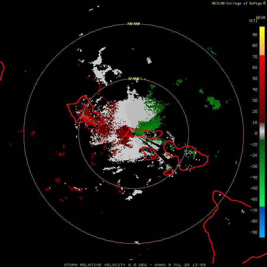Pick the bright green -60 colorbar segment
Image resolution: width=267 pixels, height=267 pixels.
[x=262, y=199]
